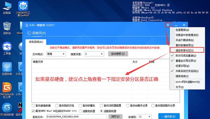Launch SGI system install icon
This screenshot has height=119, width=210.
tap(7, 109)
